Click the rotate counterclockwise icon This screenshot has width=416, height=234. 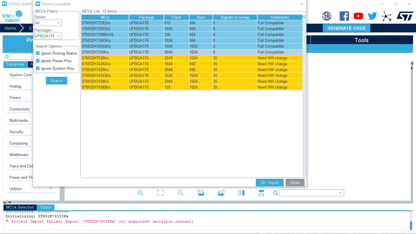221,193
